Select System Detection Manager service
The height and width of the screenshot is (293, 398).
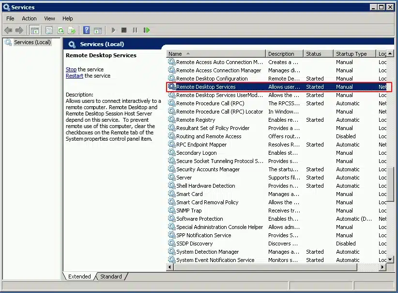277,252
